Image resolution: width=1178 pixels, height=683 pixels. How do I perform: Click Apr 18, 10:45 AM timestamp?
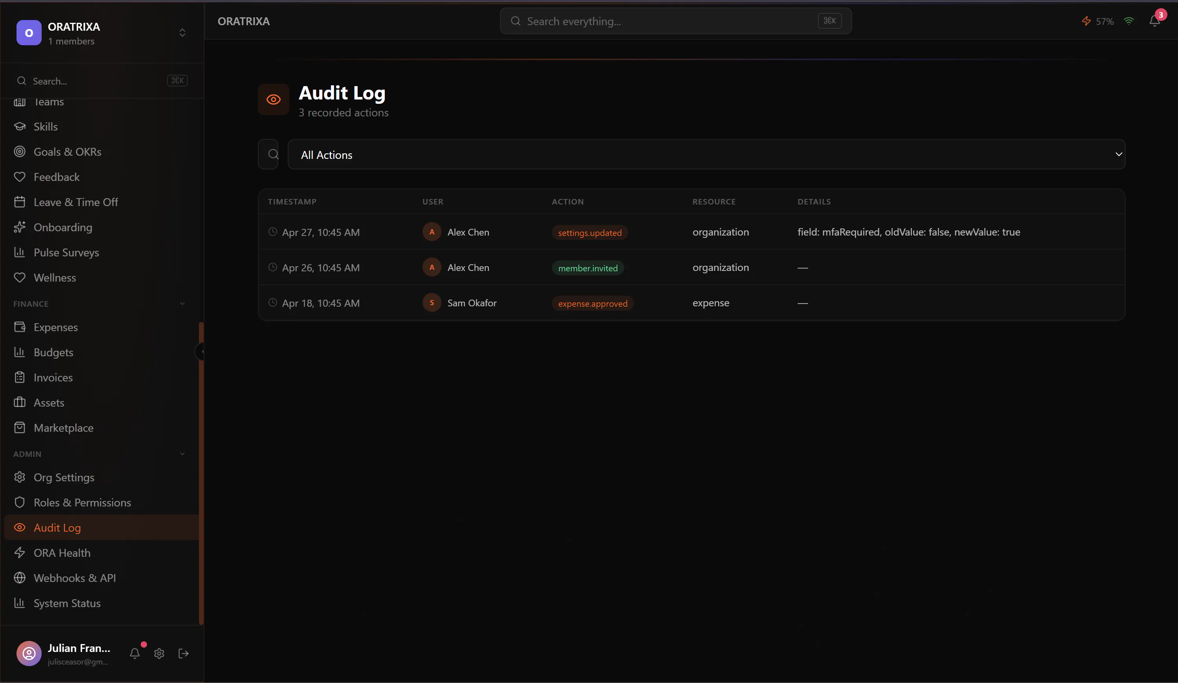[x=321, y=304]
